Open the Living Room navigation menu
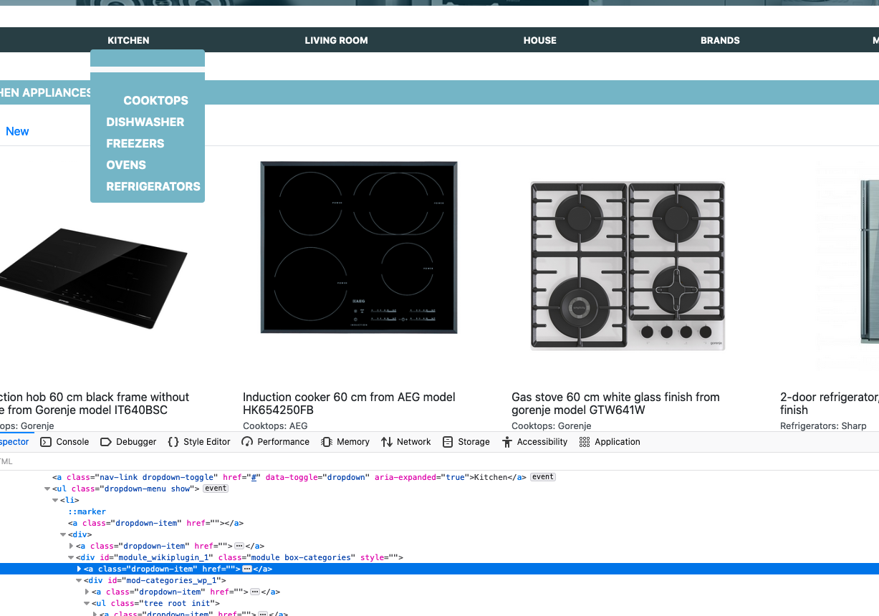879x616 pixels. (336, 40)
